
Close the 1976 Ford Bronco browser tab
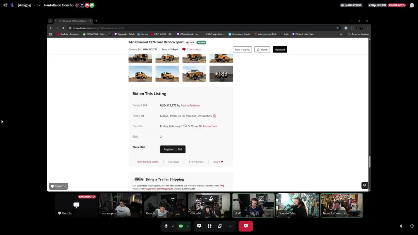coord(90,21)
